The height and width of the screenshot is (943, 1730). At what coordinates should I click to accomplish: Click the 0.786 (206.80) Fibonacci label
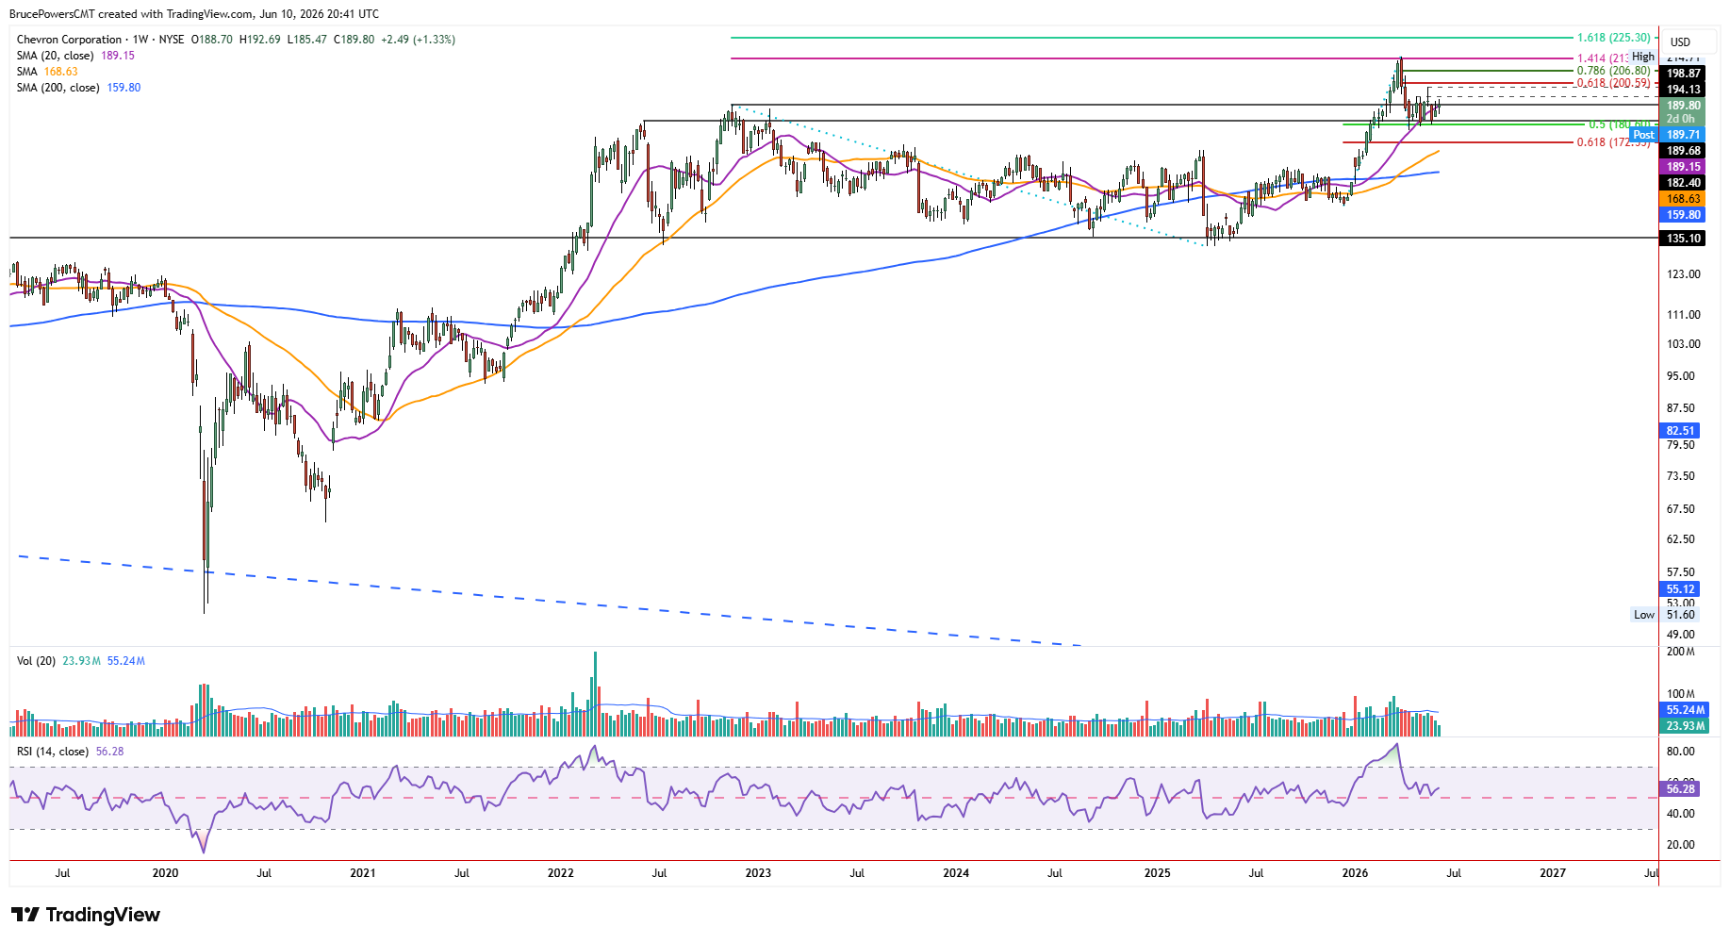pyautogui.click(x=1614, y=71)
